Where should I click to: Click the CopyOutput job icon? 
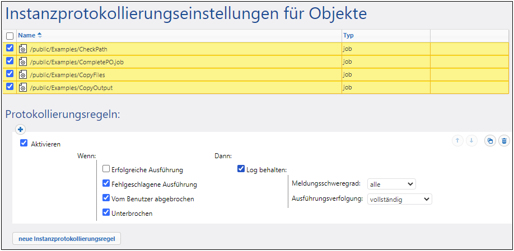coord(23,87)
